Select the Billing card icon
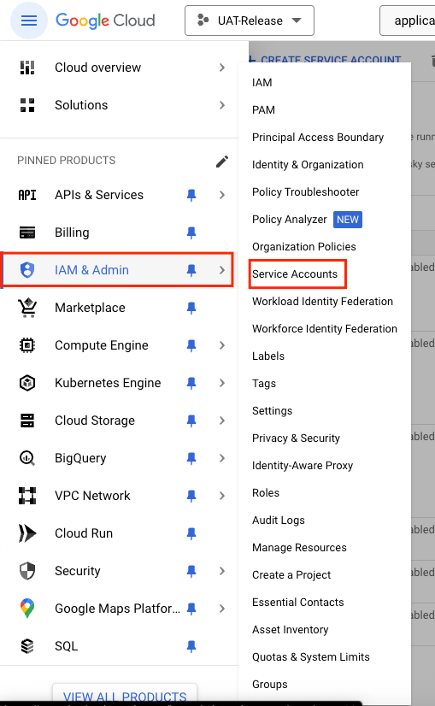This screenshot has height=706, width=435. (x=27, y=232)
